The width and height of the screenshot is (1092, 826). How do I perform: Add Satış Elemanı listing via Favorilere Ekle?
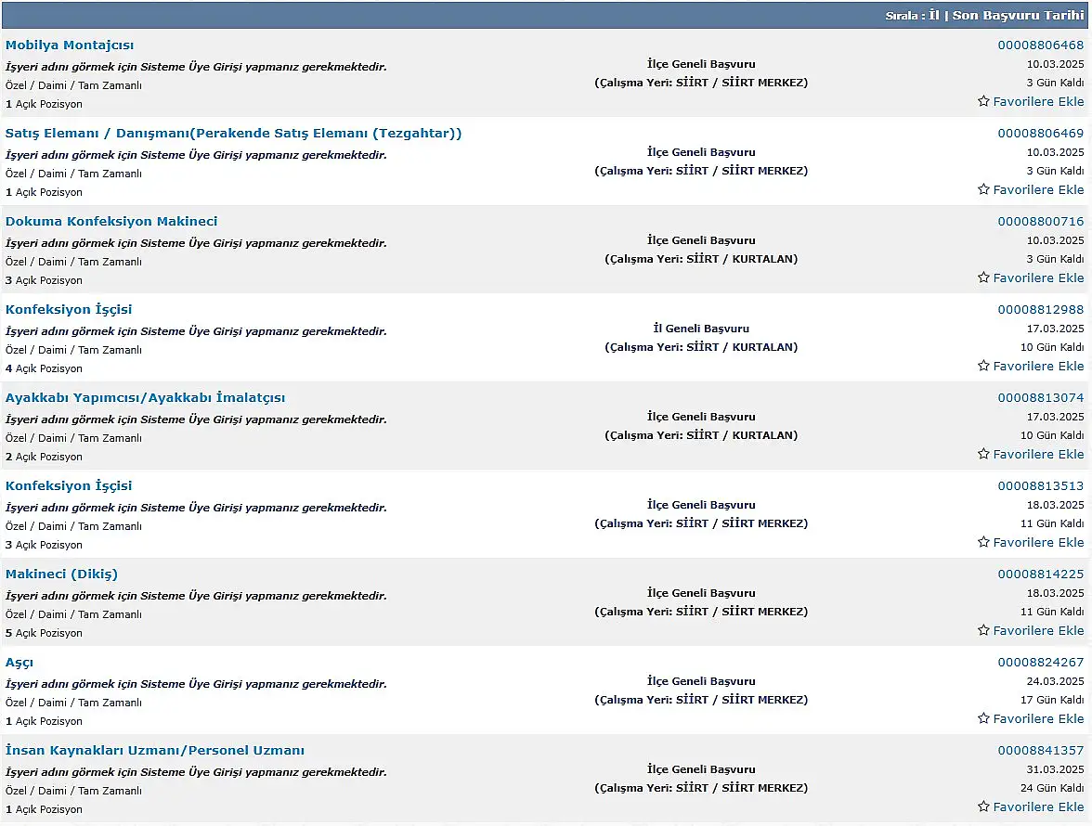[1038, 189]
